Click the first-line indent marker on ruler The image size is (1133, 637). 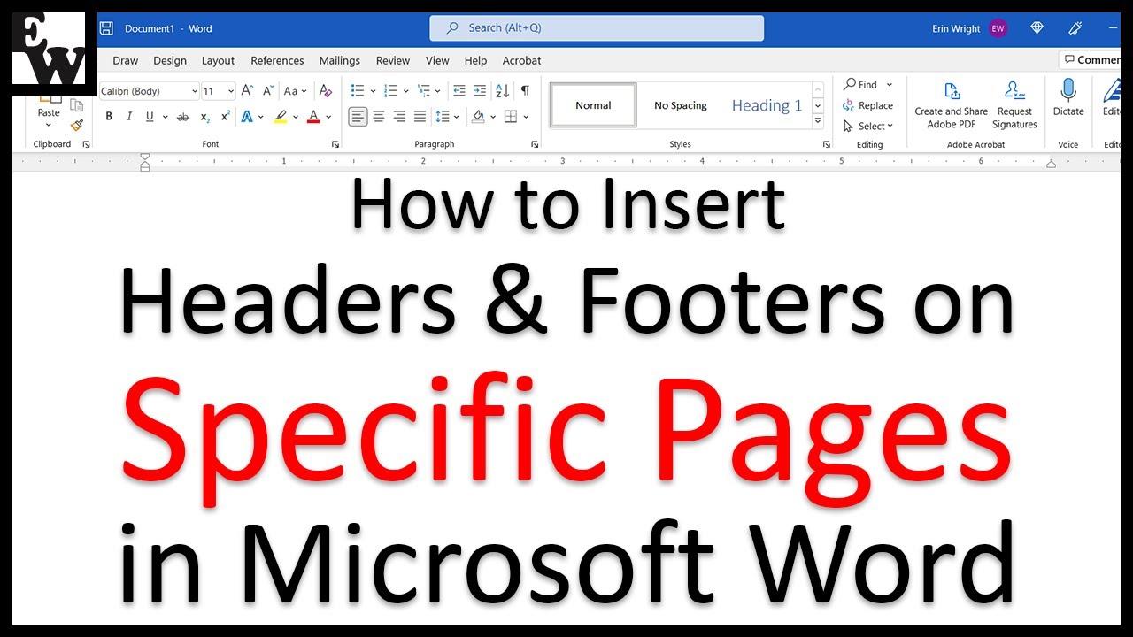[x=145, y=157]
